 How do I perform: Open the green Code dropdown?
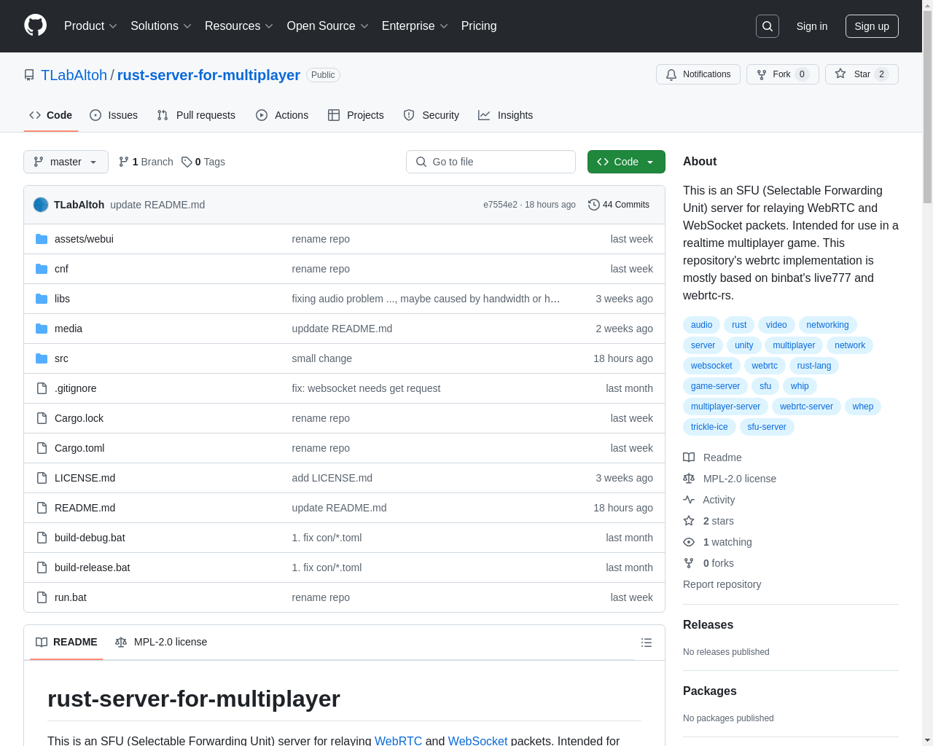(626, 162)
